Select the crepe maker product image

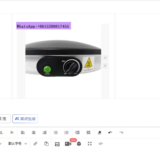(63, 58)
